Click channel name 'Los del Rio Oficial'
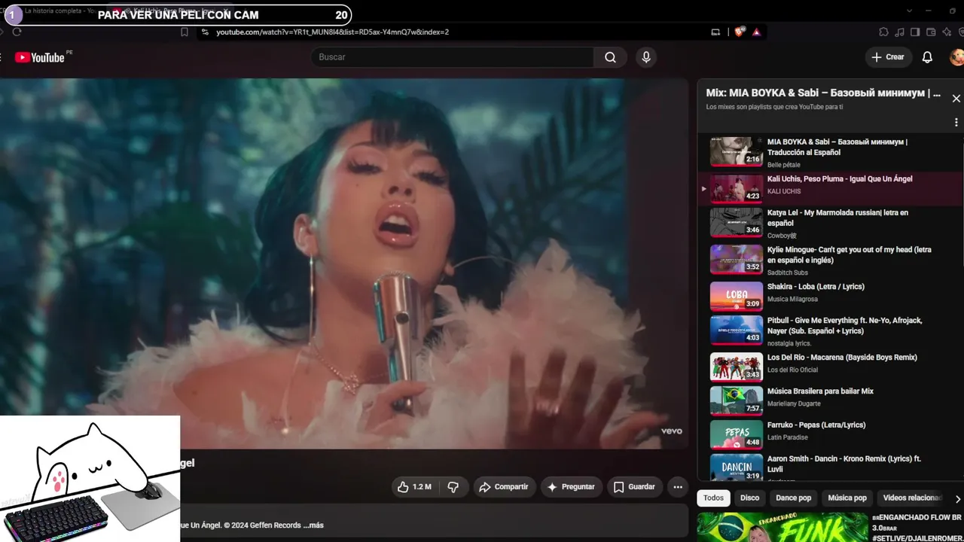 [x=792, y=370]
